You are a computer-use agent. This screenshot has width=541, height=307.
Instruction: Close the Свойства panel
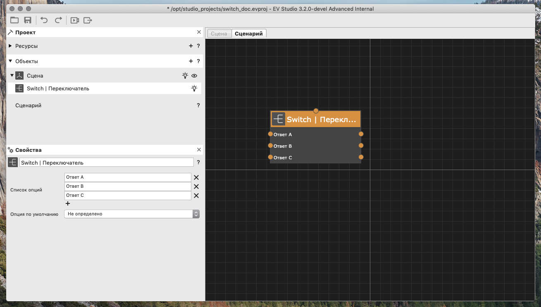tap(199, 150)
